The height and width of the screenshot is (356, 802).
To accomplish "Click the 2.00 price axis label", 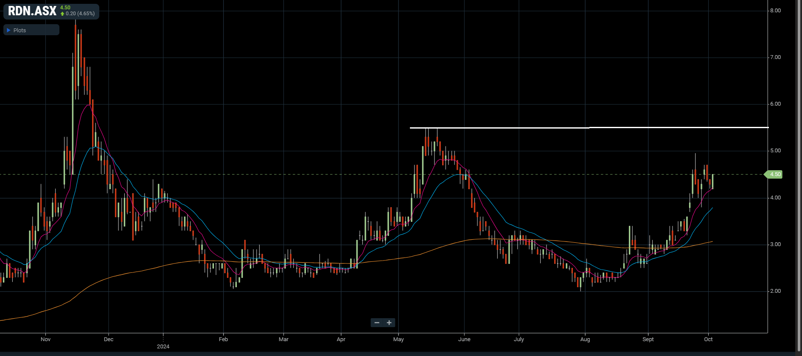I will click(775, 291).
